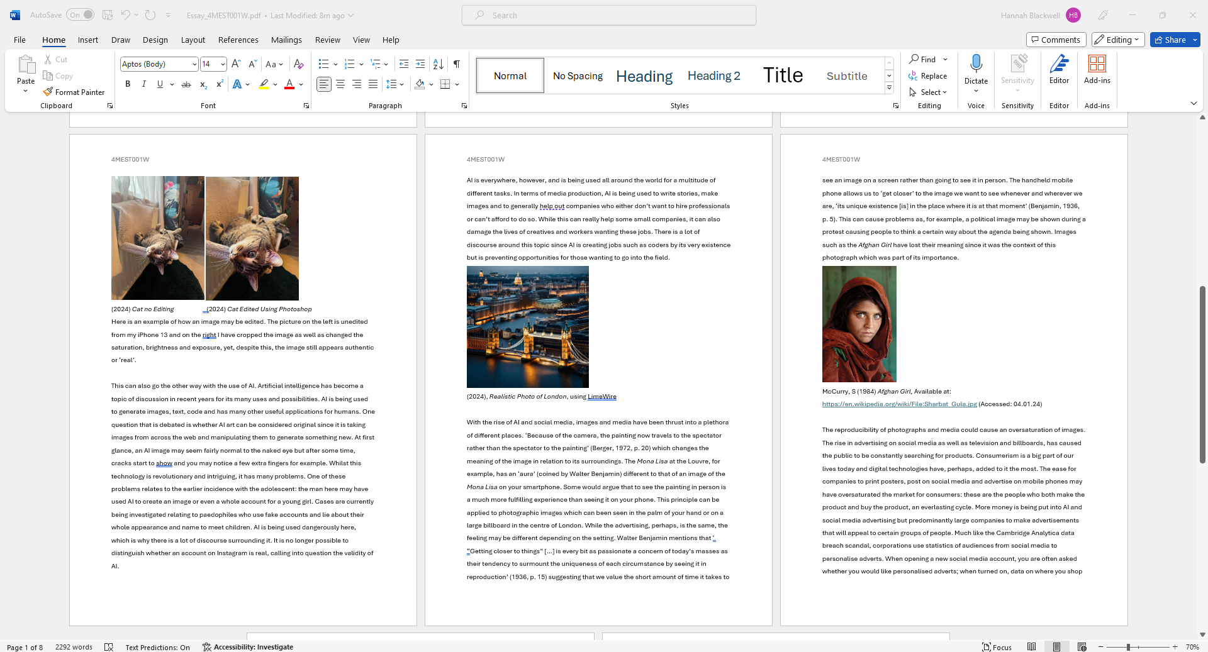Screen dimensions: 1208x652
Task: Click the Replace button
Action: click(928, 75)
